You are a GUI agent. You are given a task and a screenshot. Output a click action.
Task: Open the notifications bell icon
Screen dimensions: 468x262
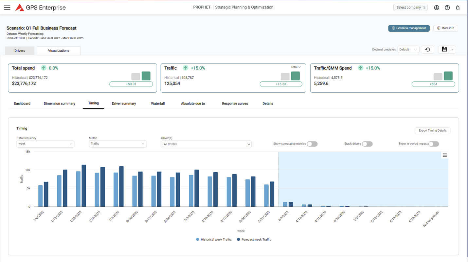458,8
